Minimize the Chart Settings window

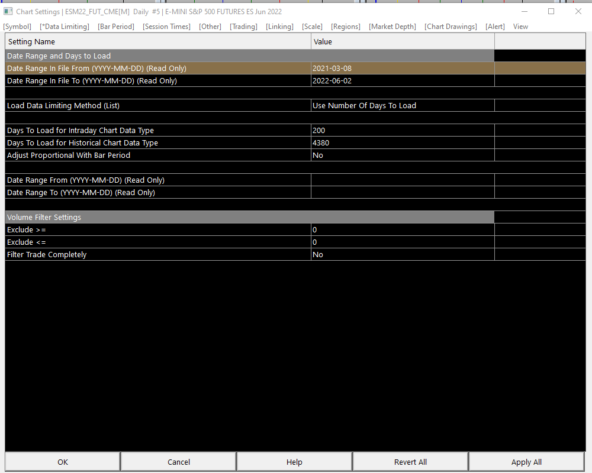point(525,11)
